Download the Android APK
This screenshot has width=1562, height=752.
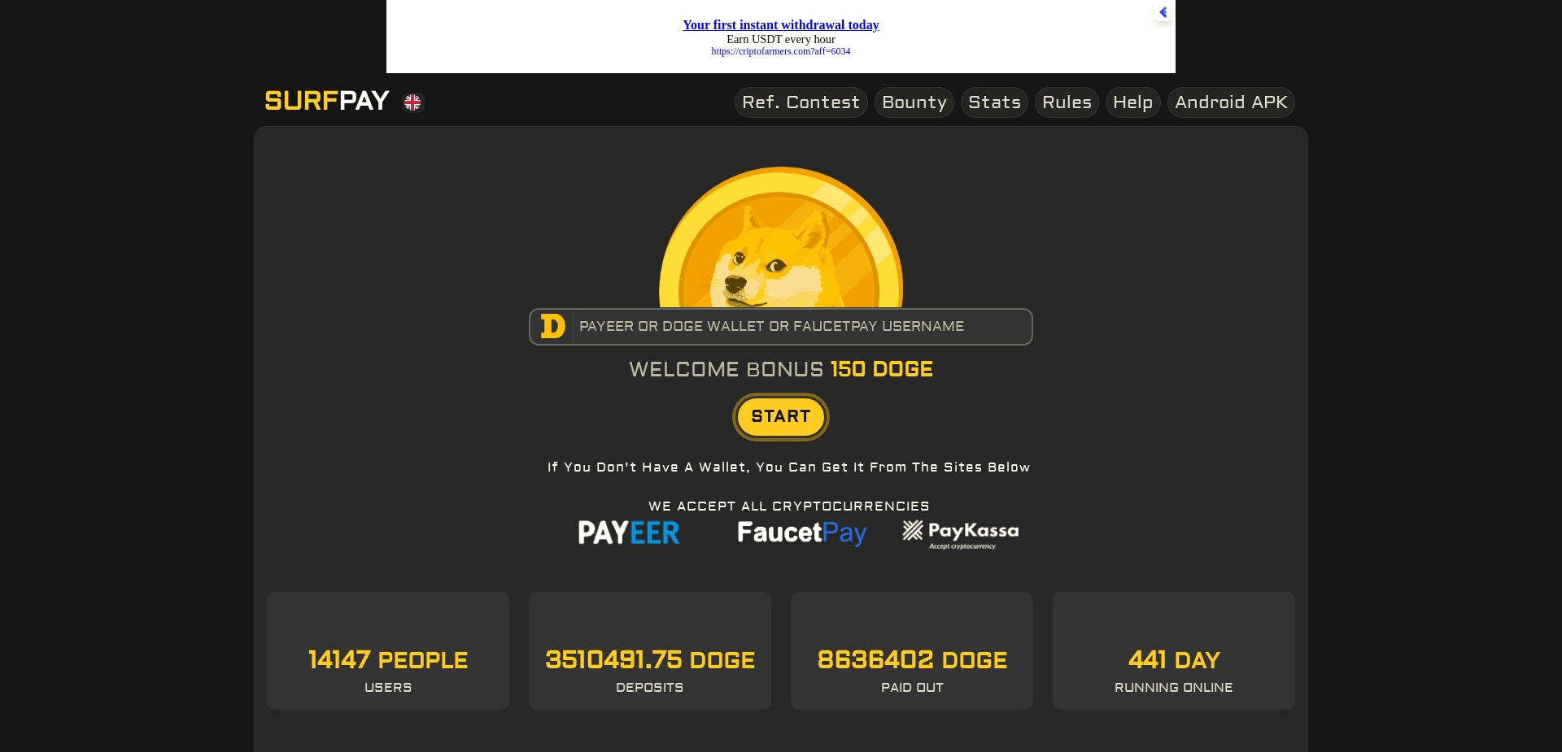pyautogui.click(x=1230, y=102)
